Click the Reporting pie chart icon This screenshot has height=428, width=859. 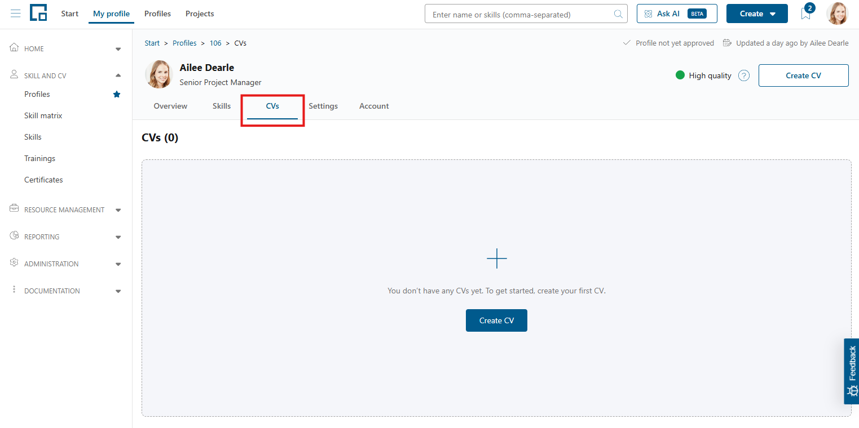pos(15,236)
